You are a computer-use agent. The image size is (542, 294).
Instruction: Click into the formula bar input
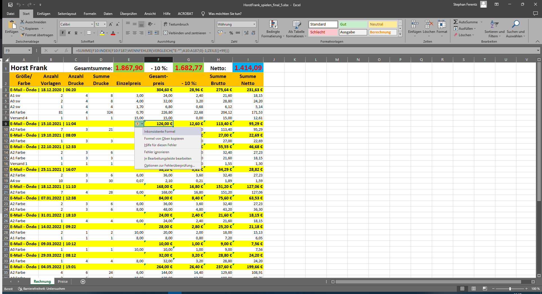pyautogui.click(x=304, y=50)
